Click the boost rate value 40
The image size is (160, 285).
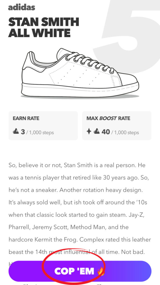pos(106,132)
